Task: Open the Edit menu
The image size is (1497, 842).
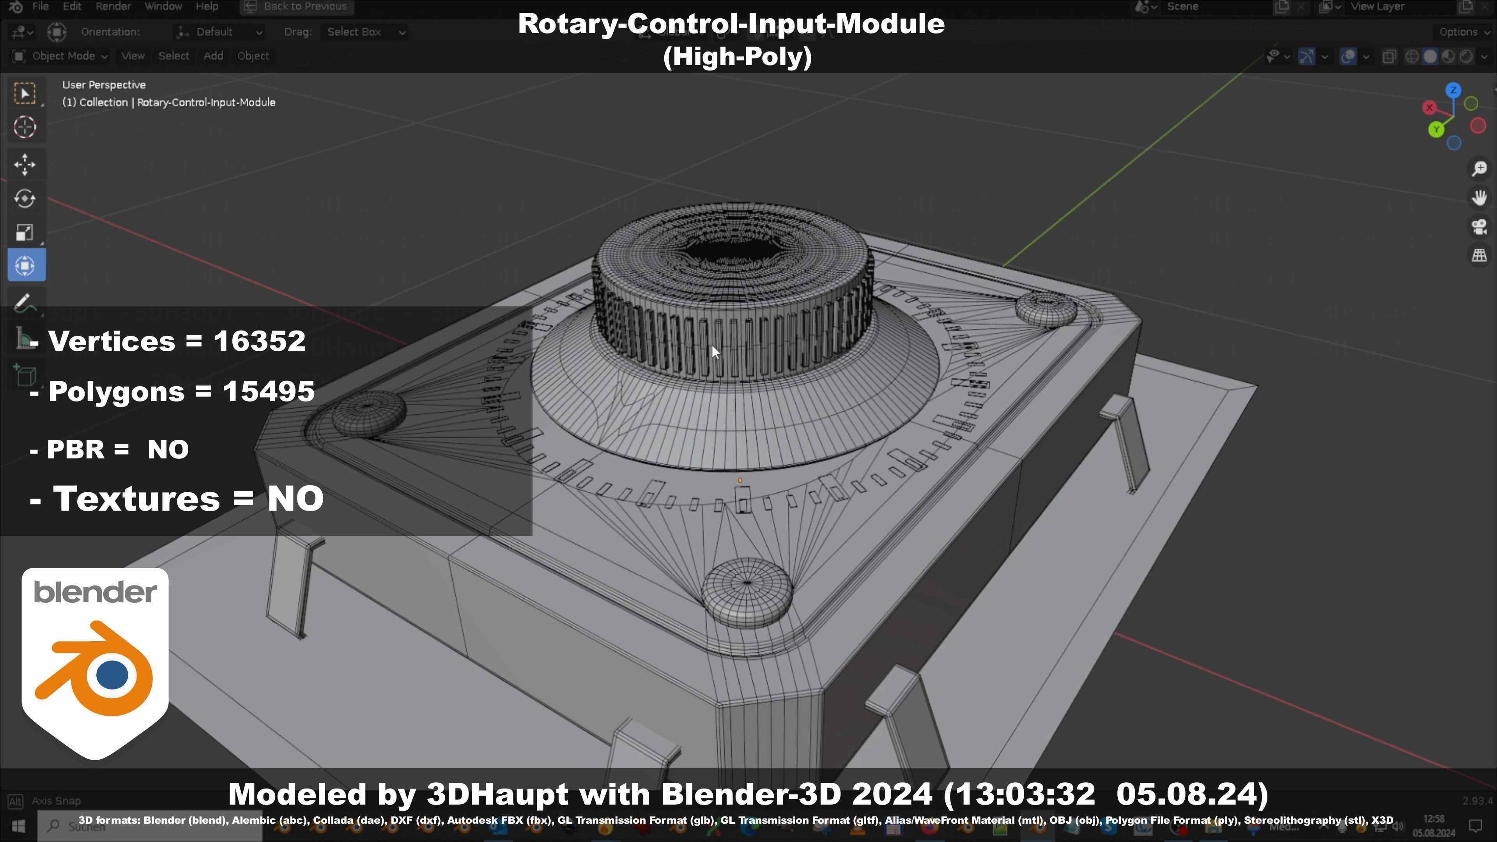Action: click(x=71, y=6)
